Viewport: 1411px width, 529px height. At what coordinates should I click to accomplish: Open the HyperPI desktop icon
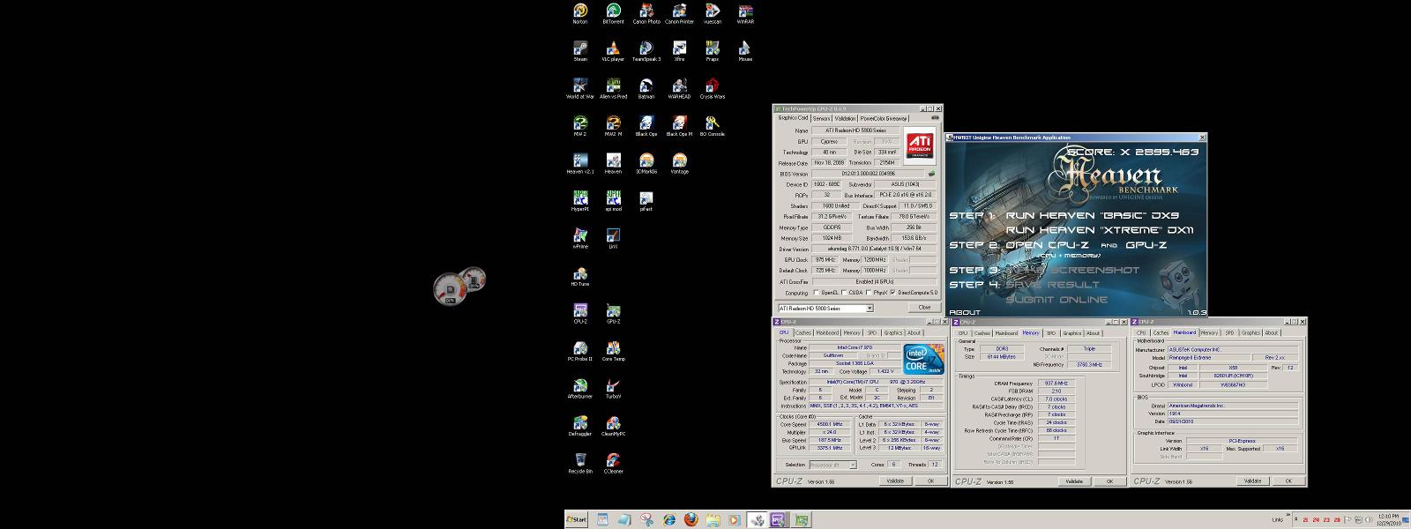580,201
